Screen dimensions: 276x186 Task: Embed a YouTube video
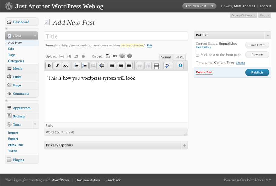[108, 56]
